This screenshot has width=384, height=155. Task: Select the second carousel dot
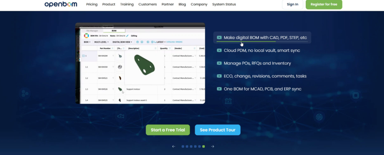coord(187,146)
